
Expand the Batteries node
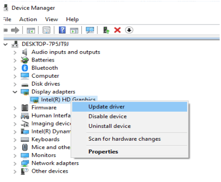tap(15, 61)
